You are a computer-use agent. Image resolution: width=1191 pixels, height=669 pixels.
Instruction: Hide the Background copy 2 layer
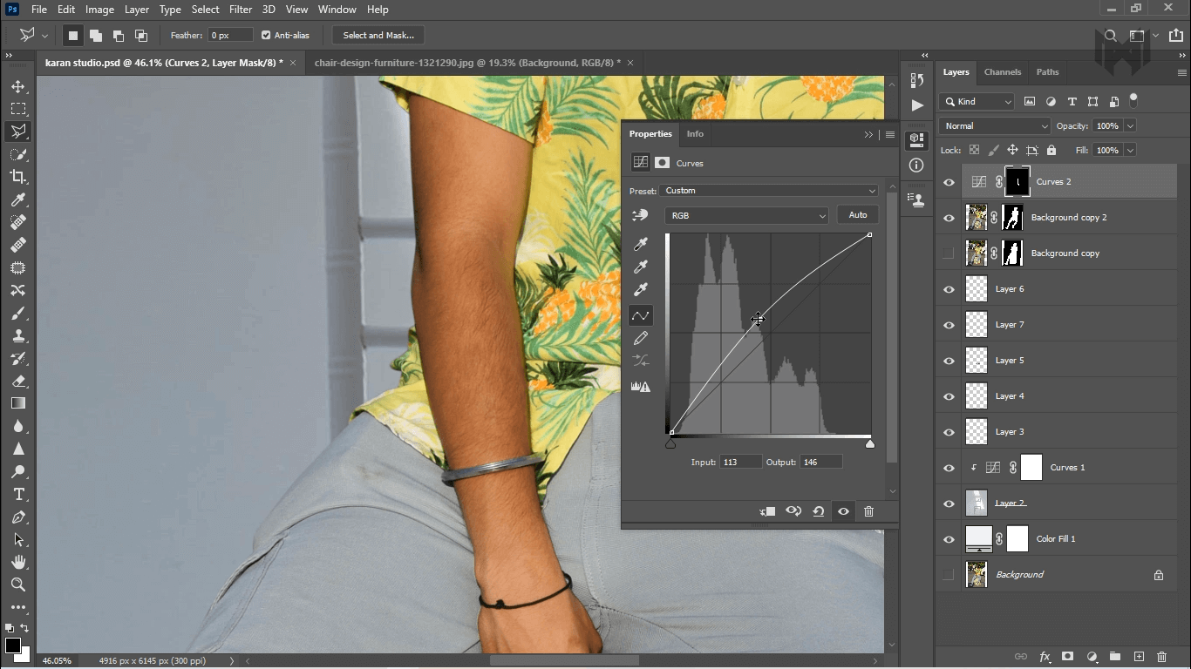pyautogui.click(x=949, y=218)
